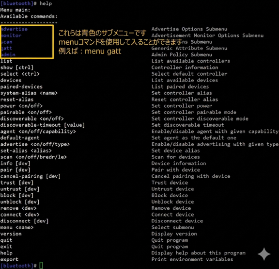The height and width of the screenshot is (269, 279).
Task: Click the 'untrust [dev]' command
Action: (x=20, y=189)
